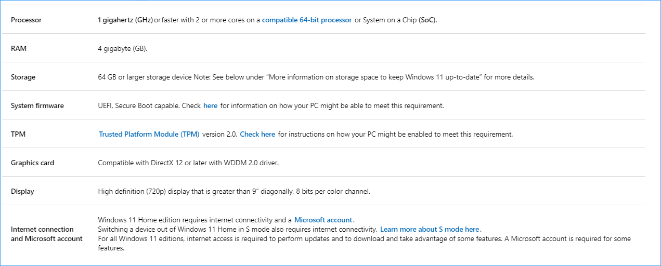Click the 64 GB storage requirement text

pyautogui.click(x=316, y=77)
